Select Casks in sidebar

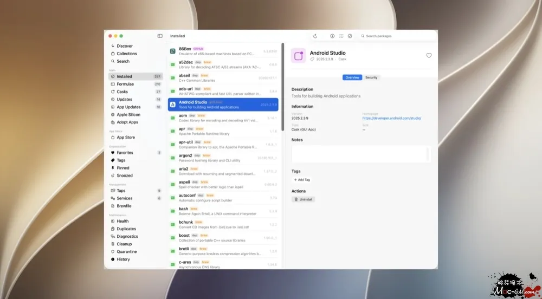(x=135, y=92)
